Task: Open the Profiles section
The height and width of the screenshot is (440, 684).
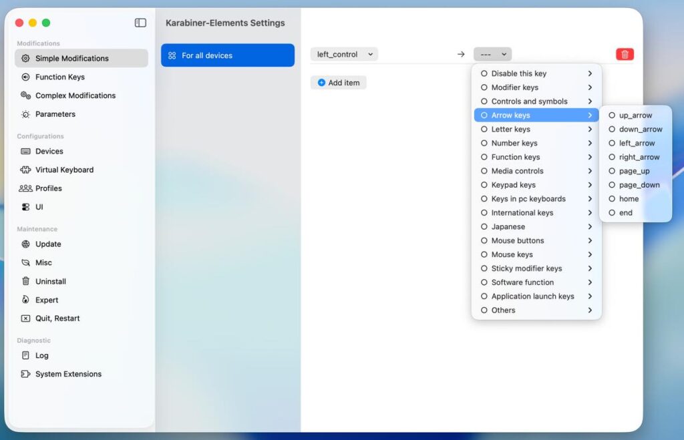Action: pos(48,188)
